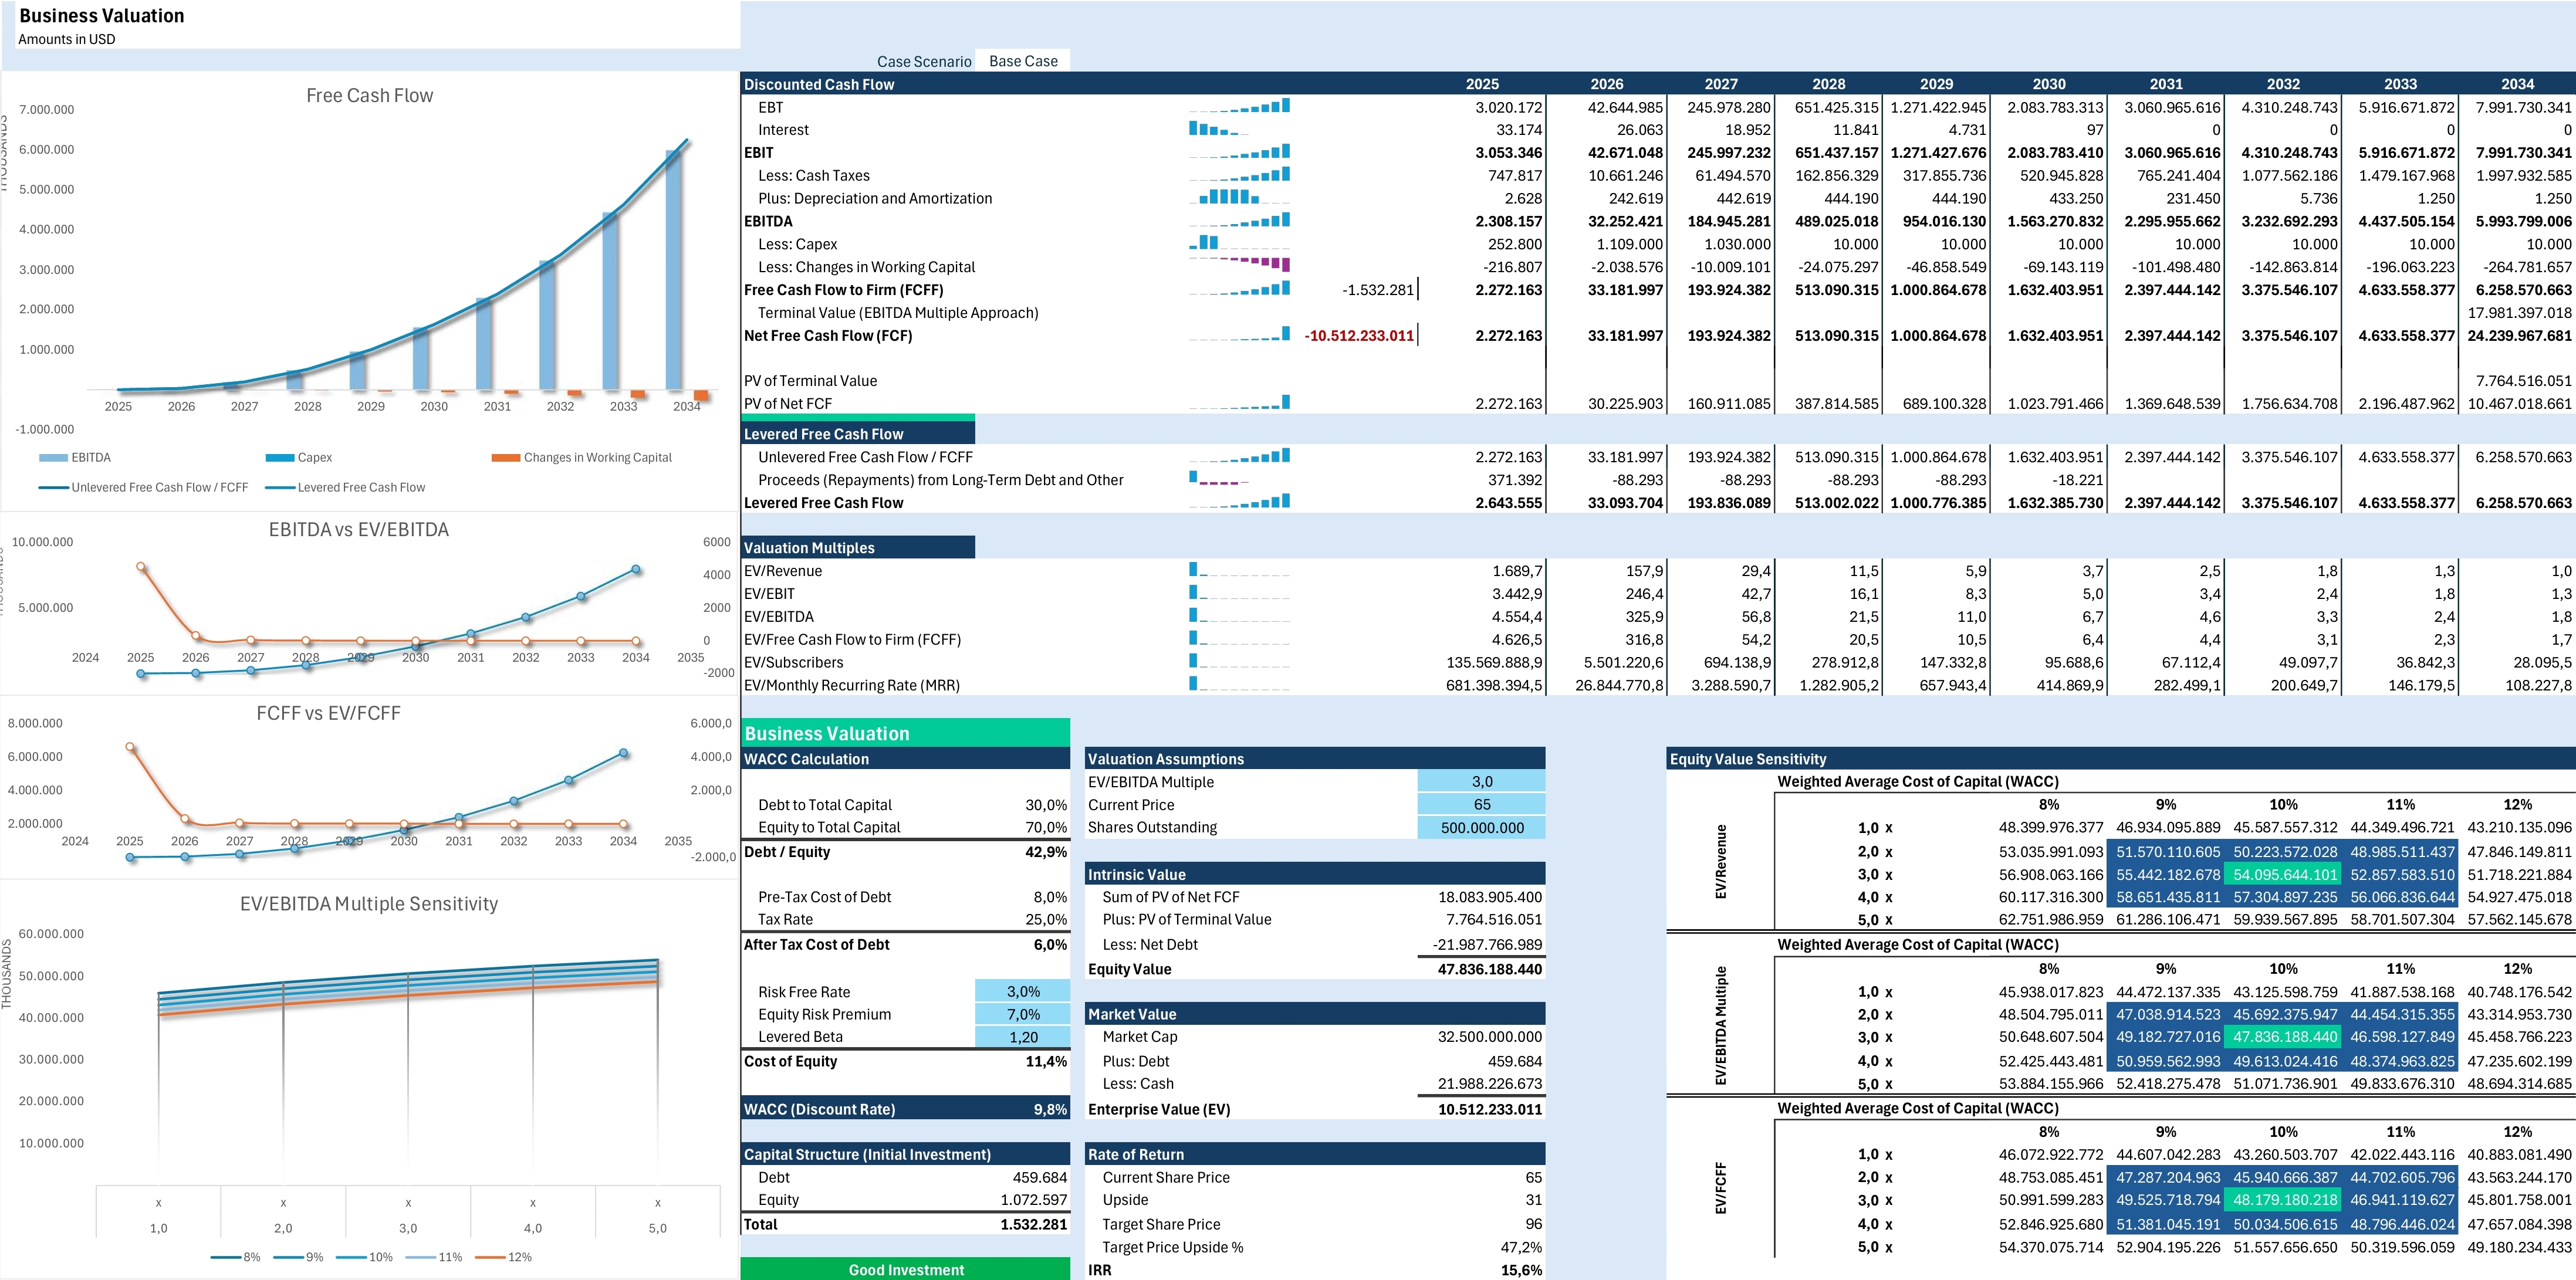Select the Discounted Cash Flow section header
This screenshot has width=2576, height=1280.
819,85
